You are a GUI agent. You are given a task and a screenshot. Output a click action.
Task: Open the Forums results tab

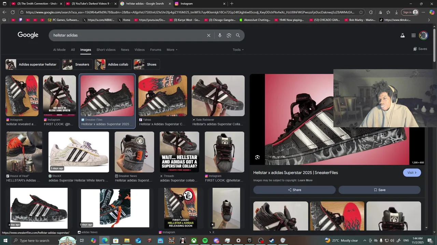tap(156, 50)
